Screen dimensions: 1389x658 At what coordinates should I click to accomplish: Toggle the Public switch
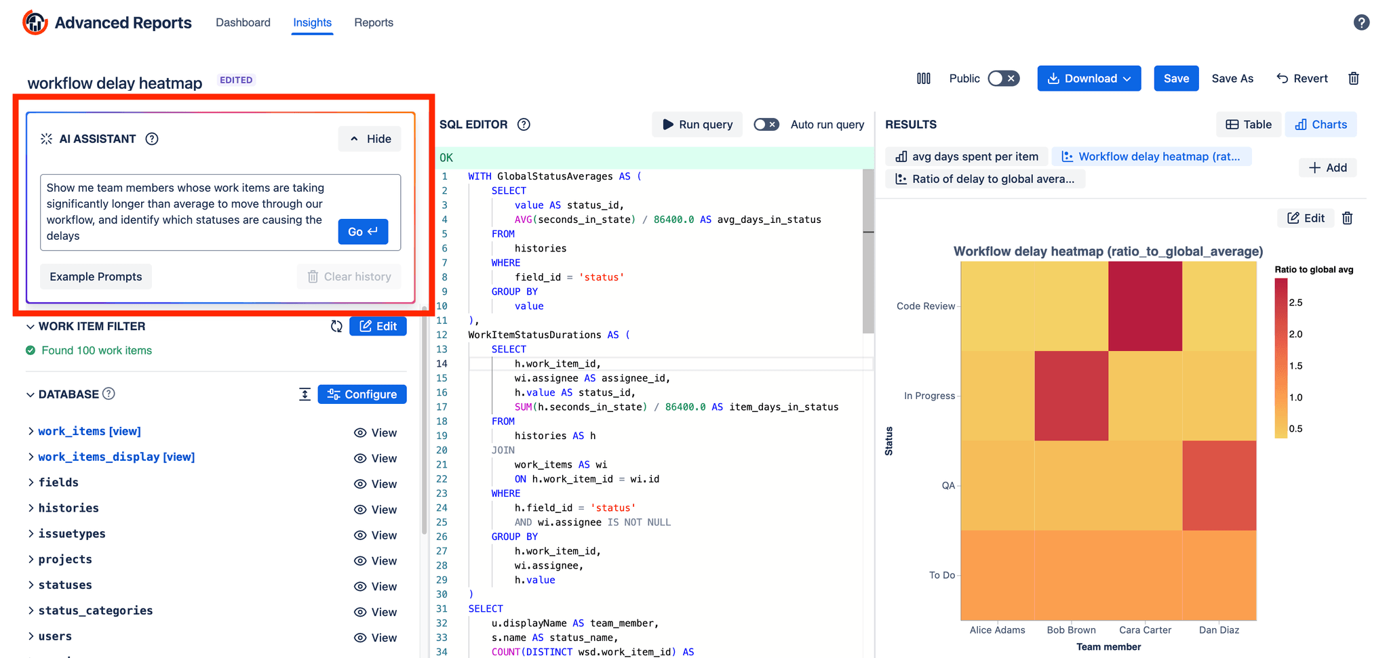[x=1003, y=79]
